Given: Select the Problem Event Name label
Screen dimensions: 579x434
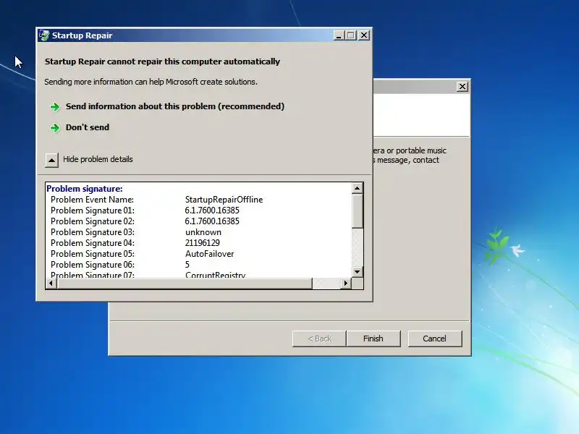Looking at the screenshot, I should pyautogui.click(x=93, y=200).
